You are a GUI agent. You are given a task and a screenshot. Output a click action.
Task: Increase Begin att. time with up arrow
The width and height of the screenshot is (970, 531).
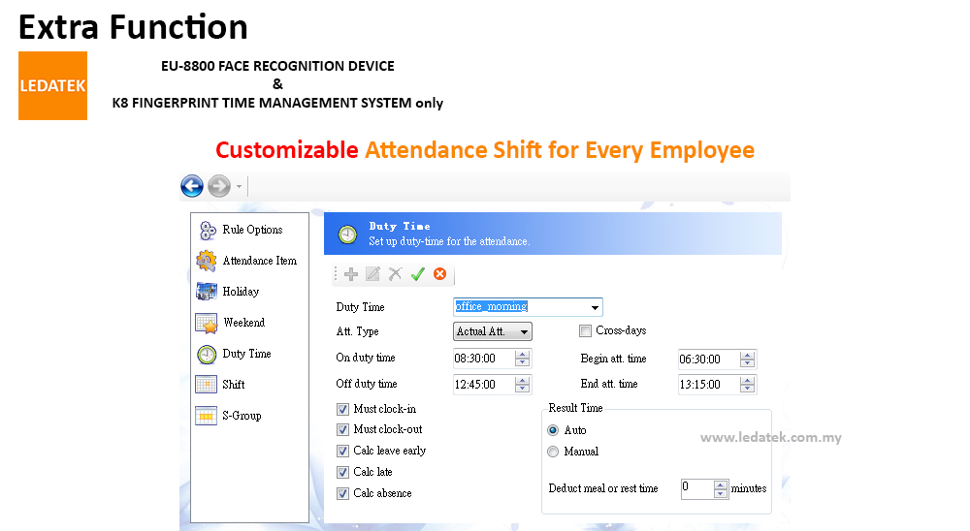click(748, 355)
